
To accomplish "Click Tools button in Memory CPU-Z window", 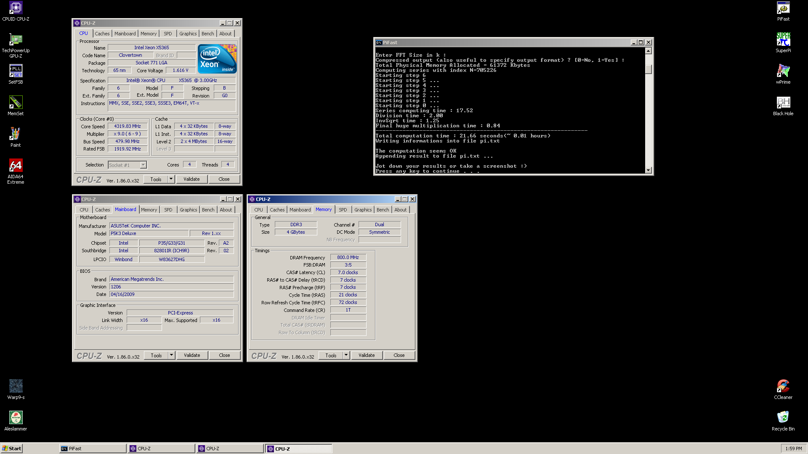I will 331,355.
